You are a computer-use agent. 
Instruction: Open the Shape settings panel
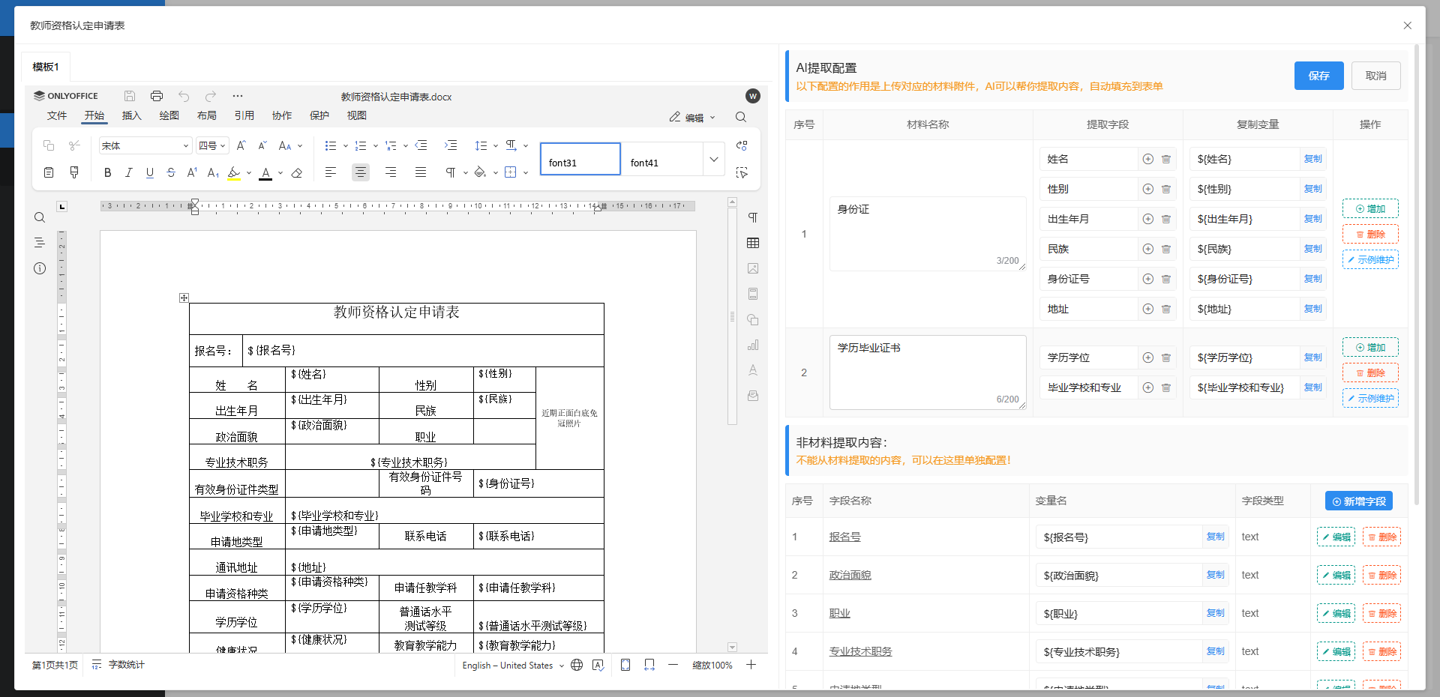tap(753, 320)
